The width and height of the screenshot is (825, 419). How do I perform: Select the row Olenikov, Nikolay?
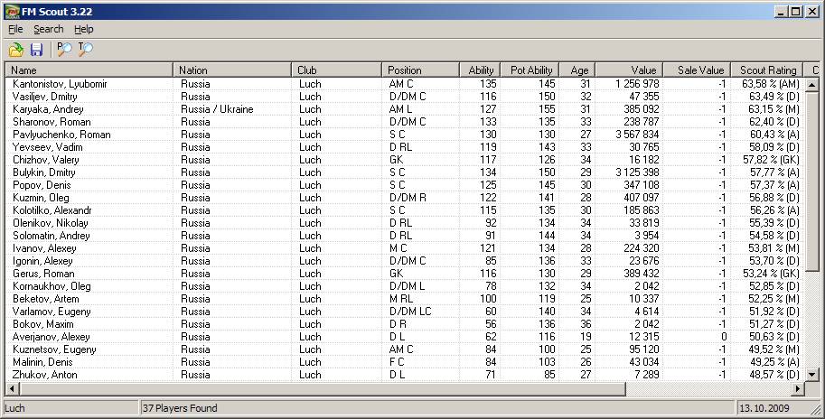pyautogui.click(x=405, y=222)
